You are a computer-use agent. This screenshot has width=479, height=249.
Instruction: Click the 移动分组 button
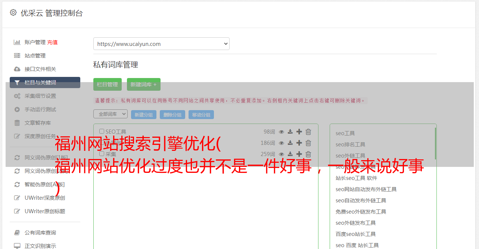(x=201, y=115)
